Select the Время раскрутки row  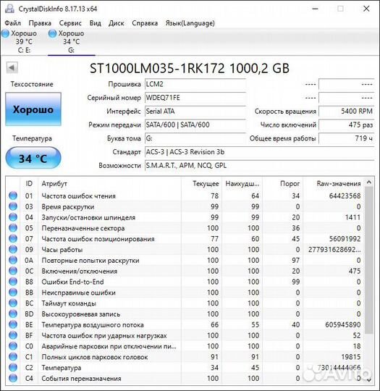pos(185,206)
